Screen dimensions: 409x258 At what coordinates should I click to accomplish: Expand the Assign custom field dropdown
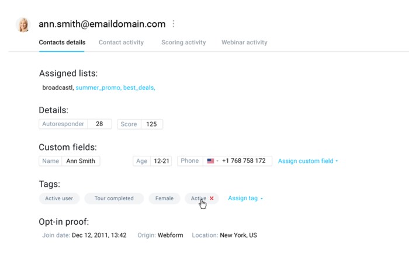pyautogui.click(x=308, y=161)
